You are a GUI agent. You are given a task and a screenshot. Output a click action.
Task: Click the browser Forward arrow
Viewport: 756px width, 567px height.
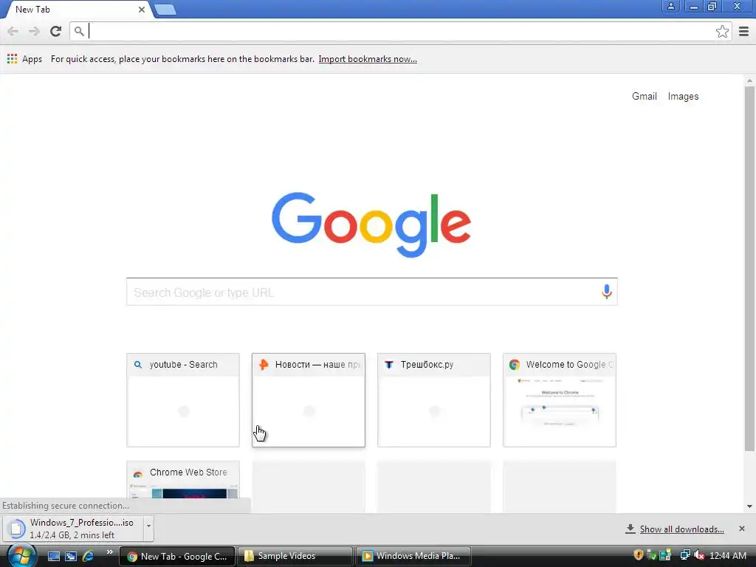(x=34, y=32)
